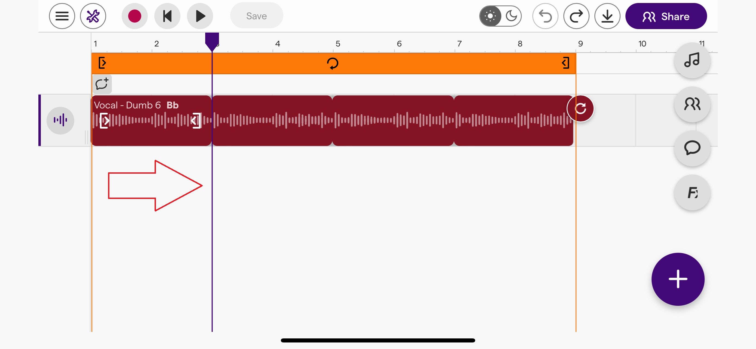
Task: Add a comment marker on timeline
Action: 102,84
